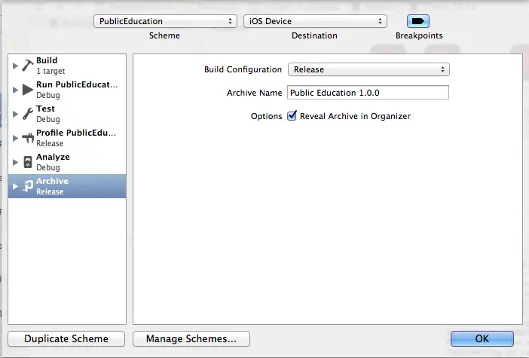Click the Scheme label under dropdown
529x358 pixels.
coord(164,35)
